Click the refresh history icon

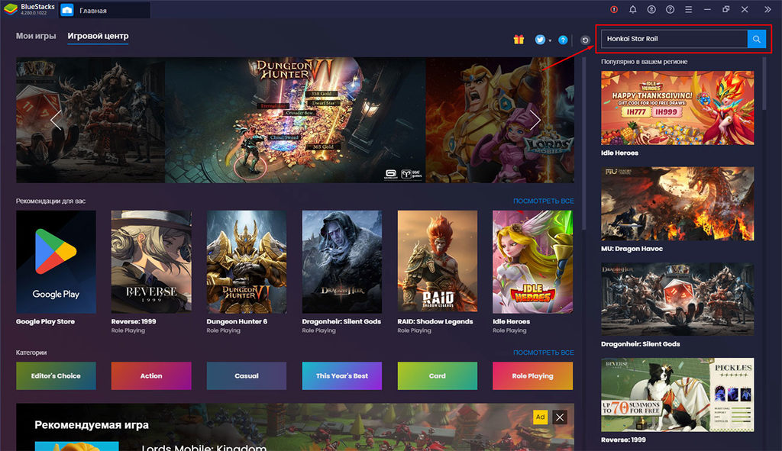tap(585, 40)
